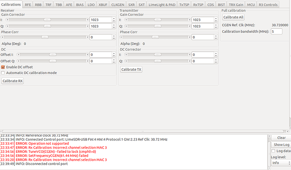Decrement the Receiver Gain Corrector Q spinner
The width and height of the screenshot is (291, 170).
[x=114, y=27]
